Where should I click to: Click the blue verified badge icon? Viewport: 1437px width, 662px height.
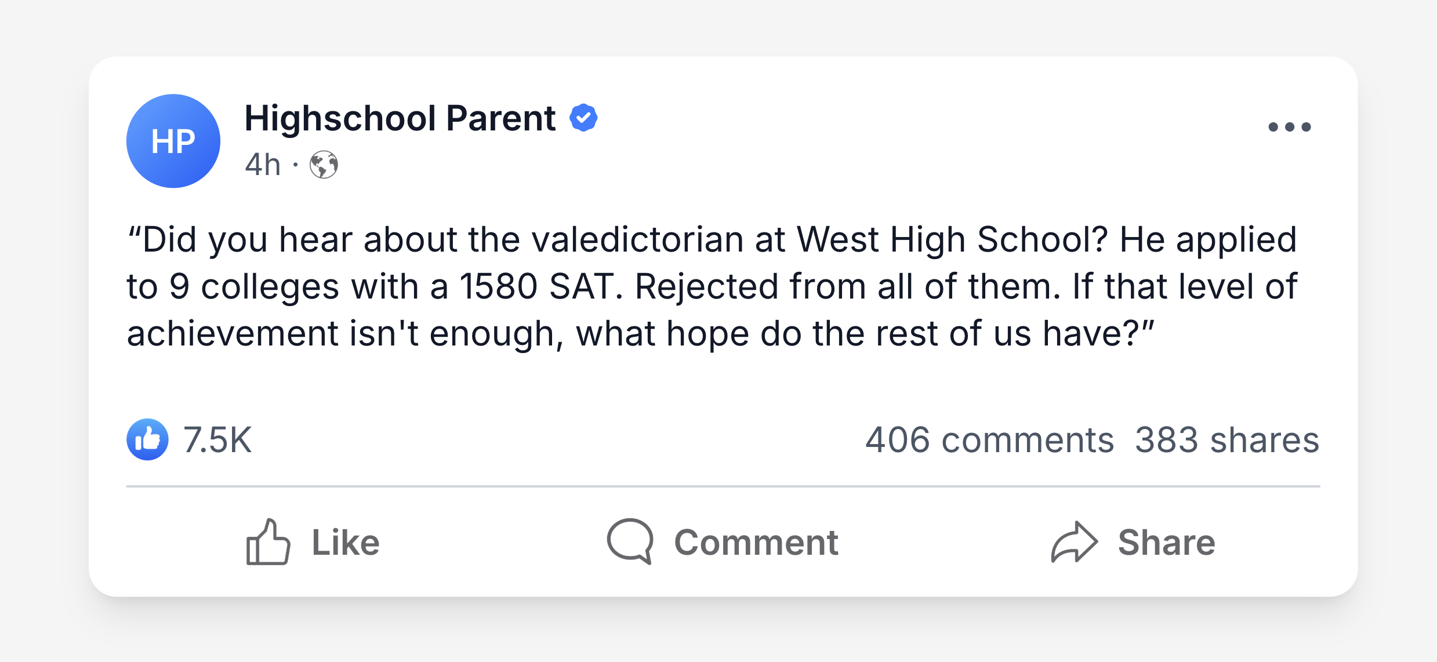pos(583,118)
